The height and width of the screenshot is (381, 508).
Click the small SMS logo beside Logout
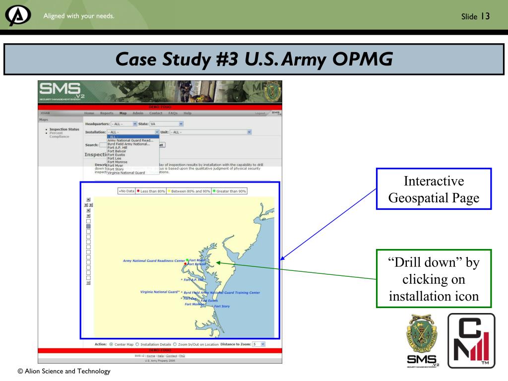[x=276, y=113]
